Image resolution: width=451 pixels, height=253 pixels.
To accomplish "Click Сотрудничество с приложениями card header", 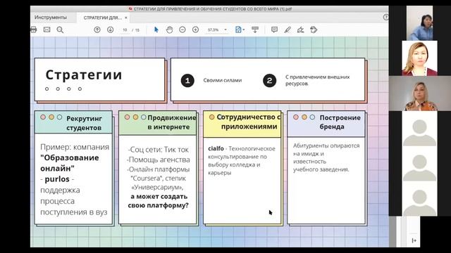I will click(x=242, y=124).
